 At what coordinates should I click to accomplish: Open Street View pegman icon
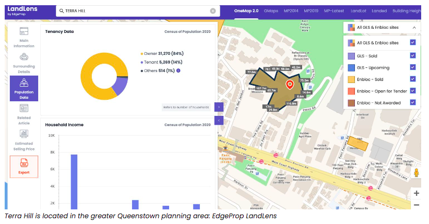(x=416, y=173)
